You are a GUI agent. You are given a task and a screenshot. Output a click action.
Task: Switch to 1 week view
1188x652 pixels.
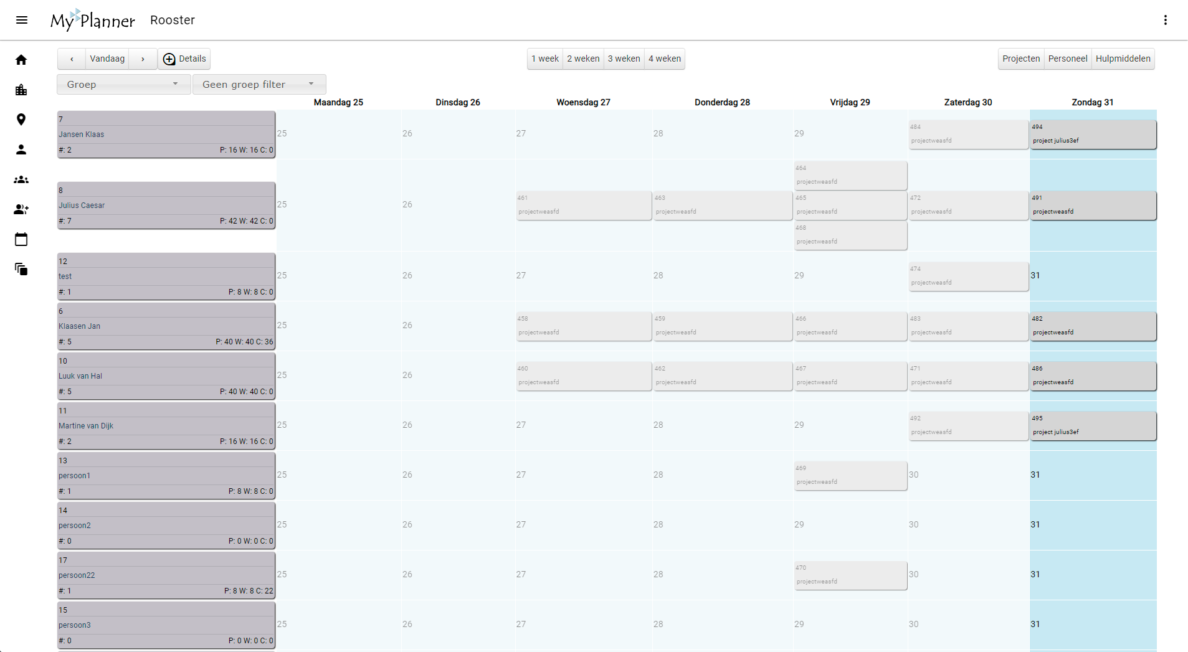544,59
